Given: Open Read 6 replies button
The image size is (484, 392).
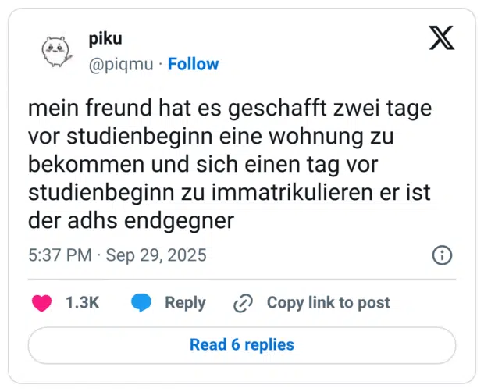Looking at the screenshot, I should coord(242,345).
